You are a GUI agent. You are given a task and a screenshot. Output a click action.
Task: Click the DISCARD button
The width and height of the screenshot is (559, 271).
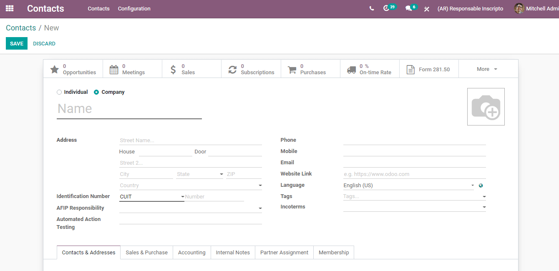point(44,43)
